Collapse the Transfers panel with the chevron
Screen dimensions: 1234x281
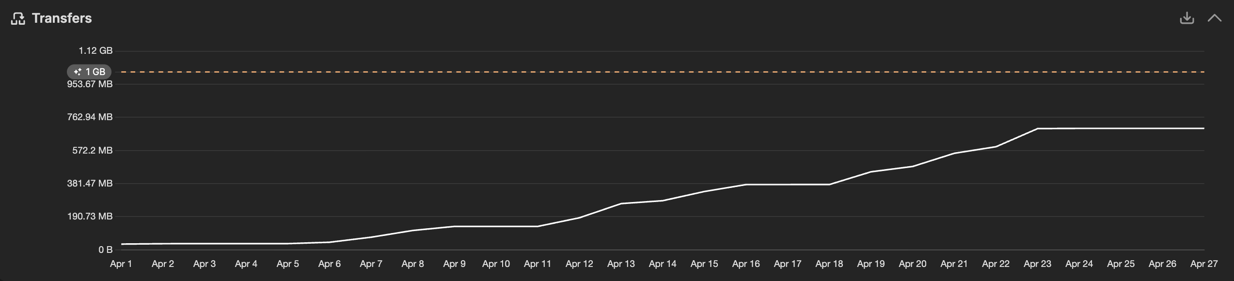click(1214, 18)
